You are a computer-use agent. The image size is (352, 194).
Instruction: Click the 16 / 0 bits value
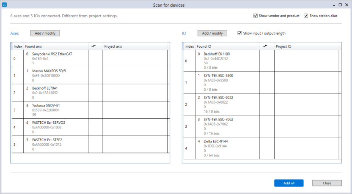[212, 112]
